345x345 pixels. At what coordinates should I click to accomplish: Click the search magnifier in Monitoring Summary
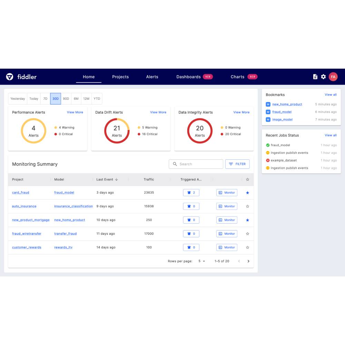point(175,164)
